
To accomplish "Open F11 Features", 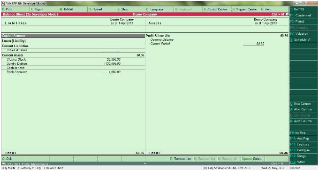I will 304,145.
